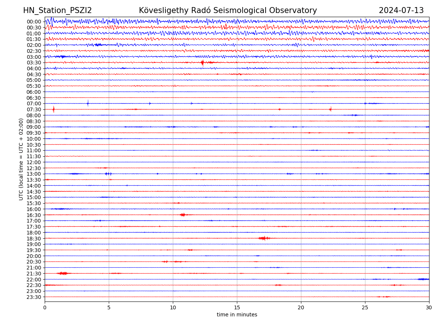Click the vertical UTC local time axis label

tap(21, 159)
